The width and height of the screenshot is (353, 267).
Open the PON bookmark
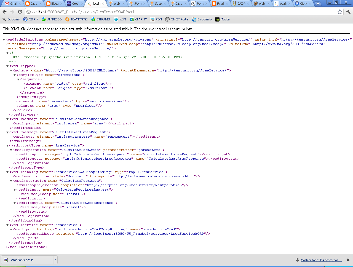tap(156, 19)
